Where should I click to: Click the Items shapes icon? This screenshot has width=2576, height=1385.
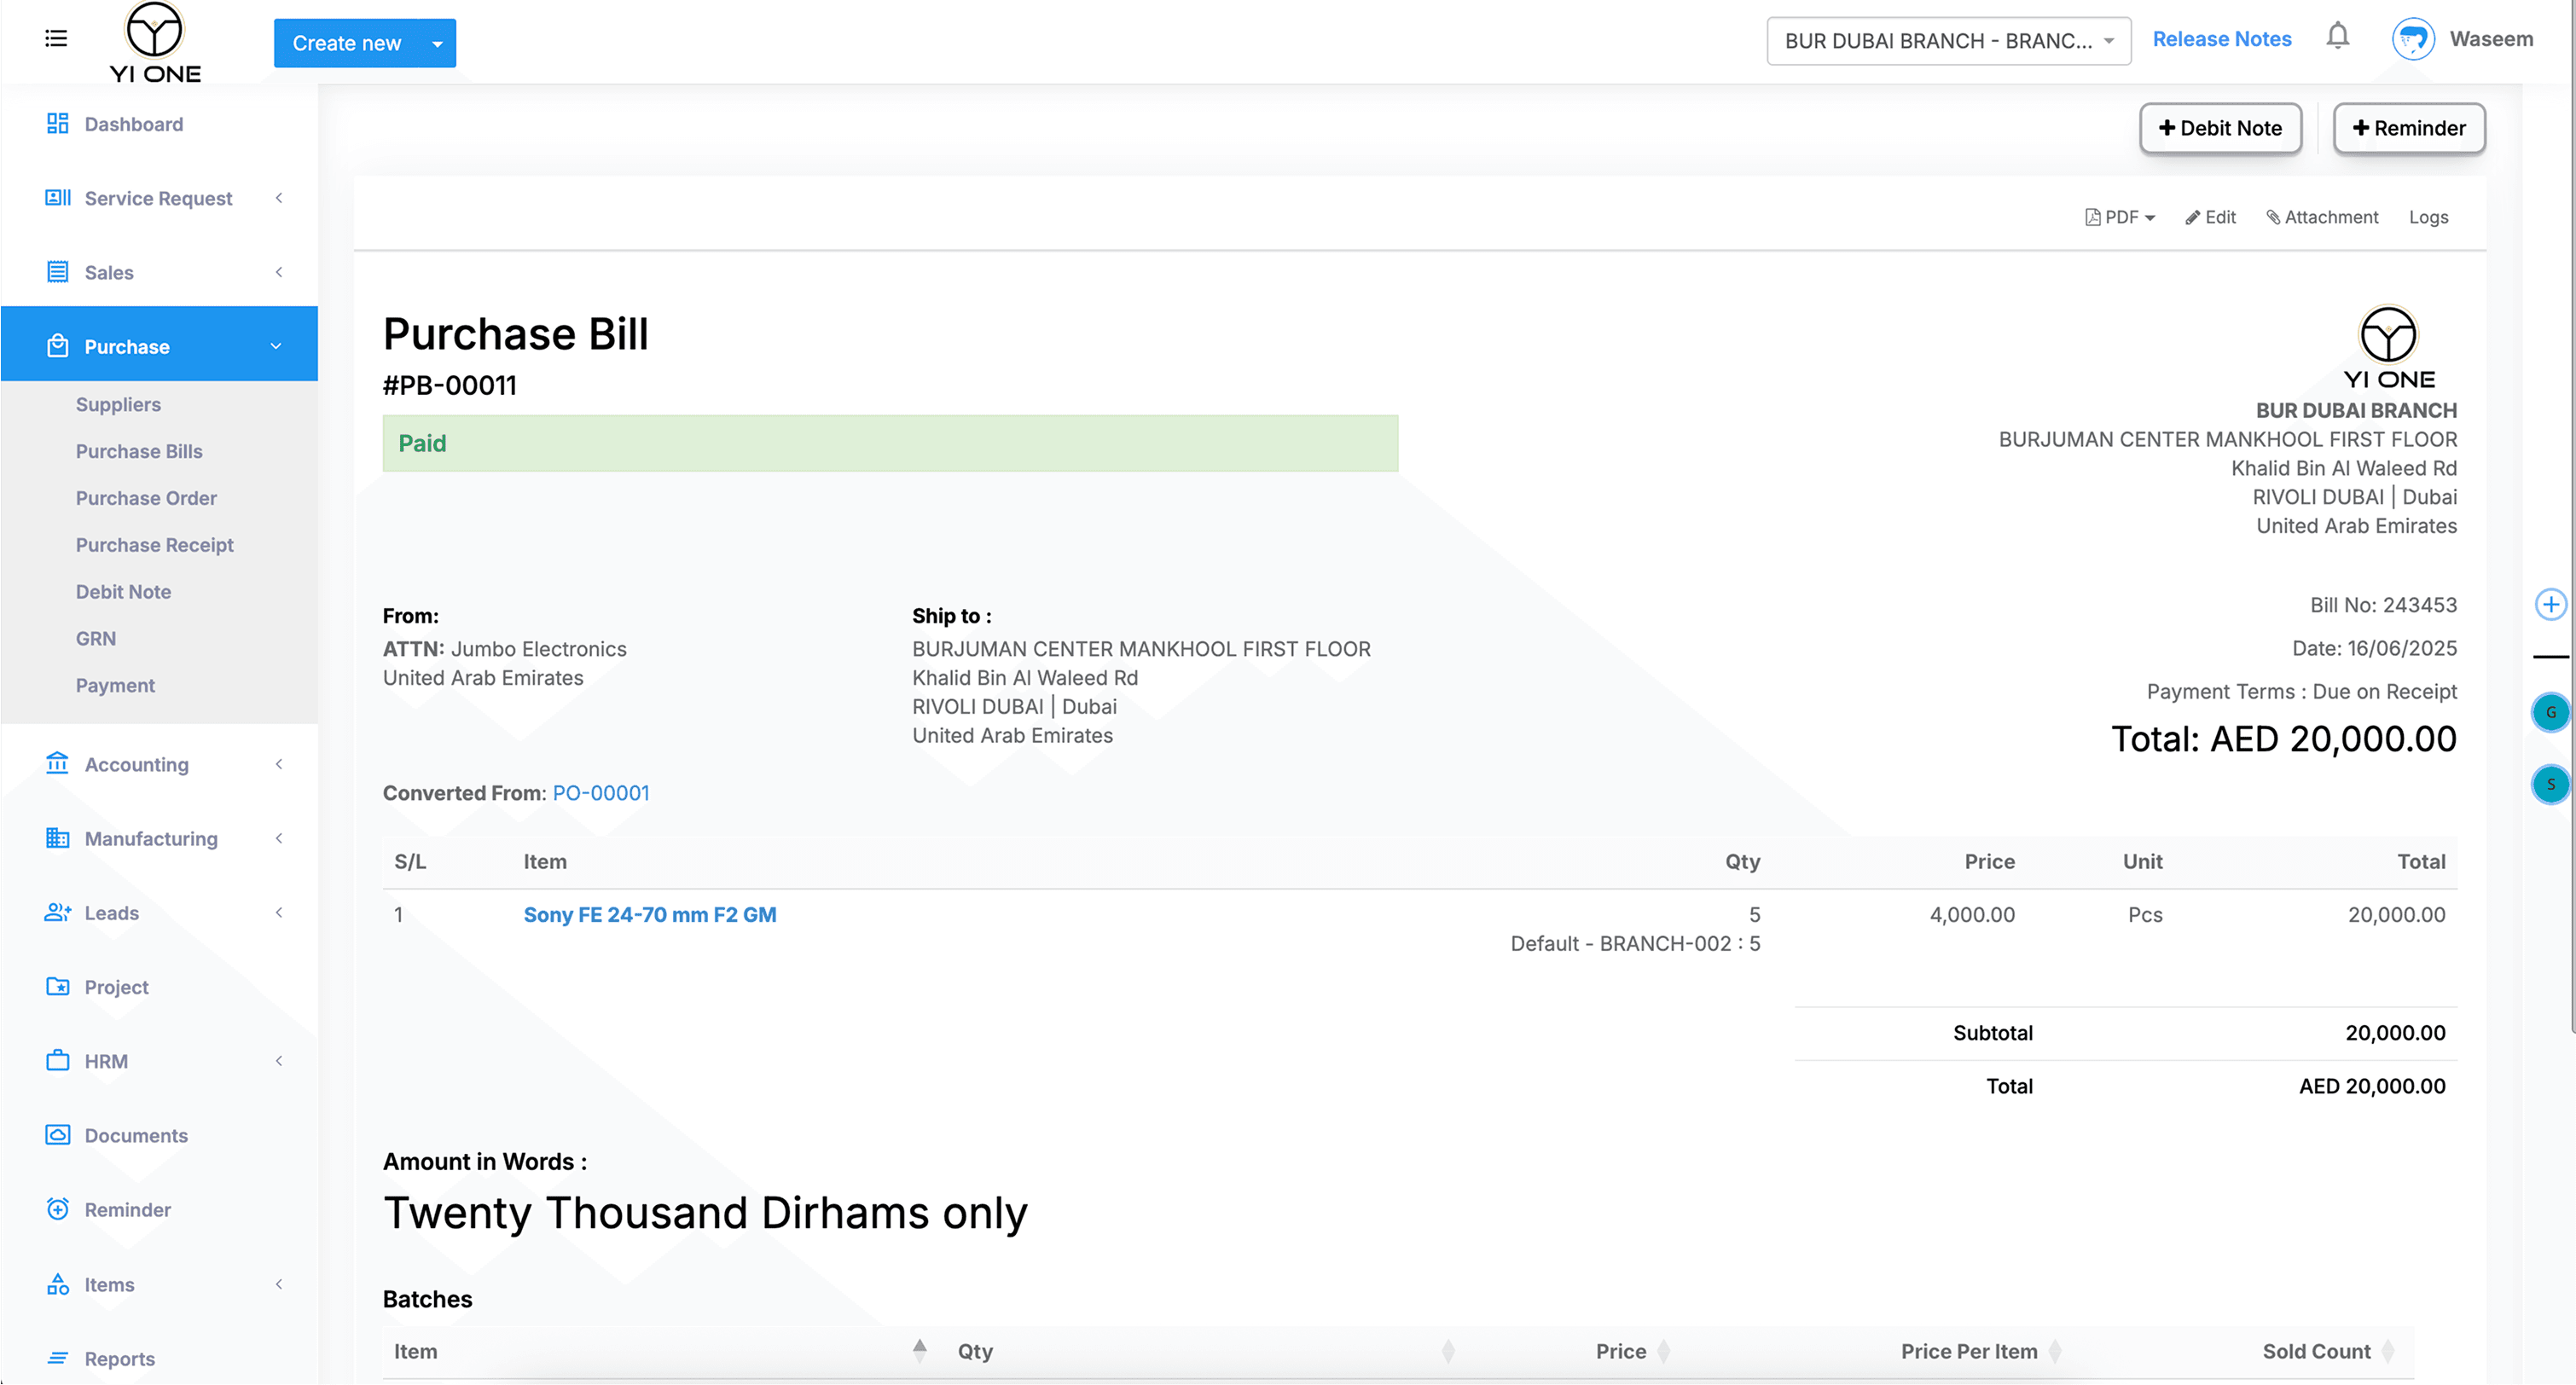click(x=57, y=1284)
